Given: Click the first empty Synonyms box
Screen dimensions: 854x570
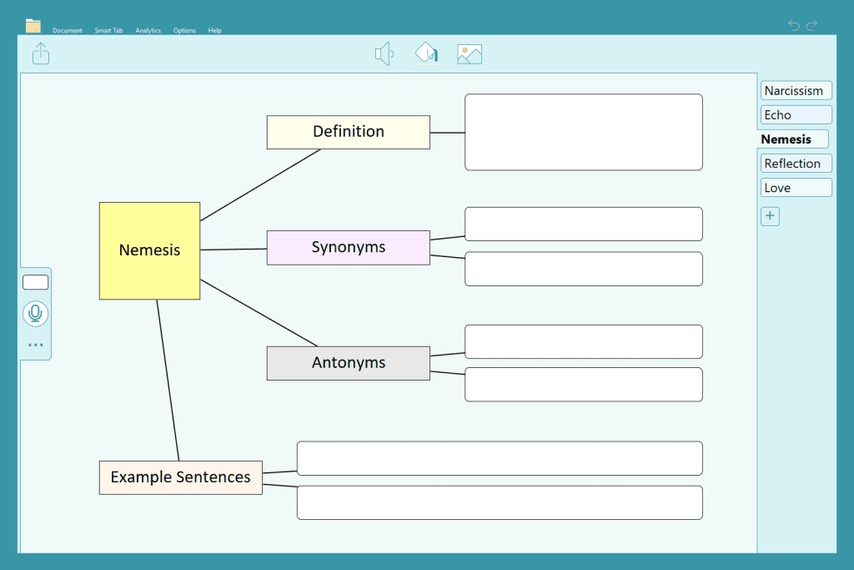Looking at the screenshot, I should point(584,224).
